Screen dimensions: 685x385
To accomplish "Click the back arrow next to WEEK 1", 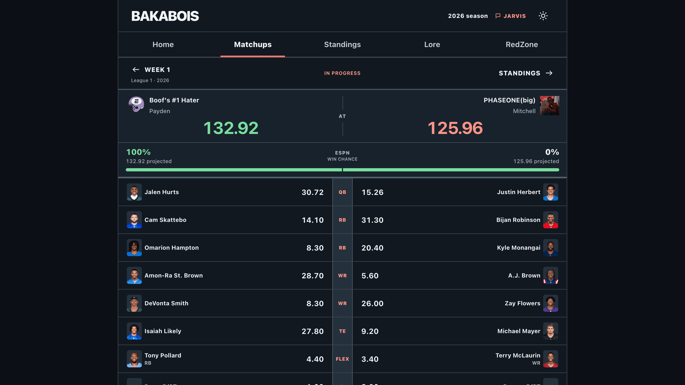I will click(x=136, y=70).
